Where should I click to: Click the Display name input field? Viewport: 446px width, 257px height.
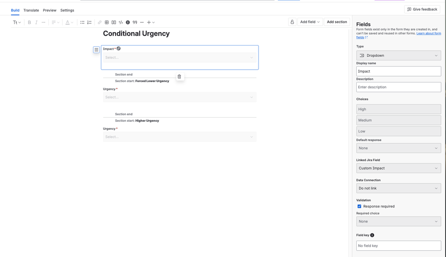click(x=399, y=71)
